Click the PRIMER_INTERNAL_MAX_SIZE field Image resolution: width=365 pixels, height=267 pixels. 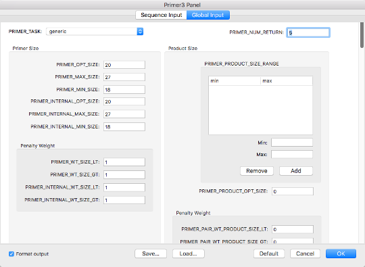[124, 114]
